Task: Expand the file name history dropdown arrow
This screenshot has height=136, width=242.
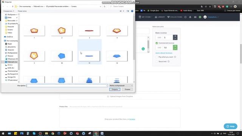Action: 107,86
